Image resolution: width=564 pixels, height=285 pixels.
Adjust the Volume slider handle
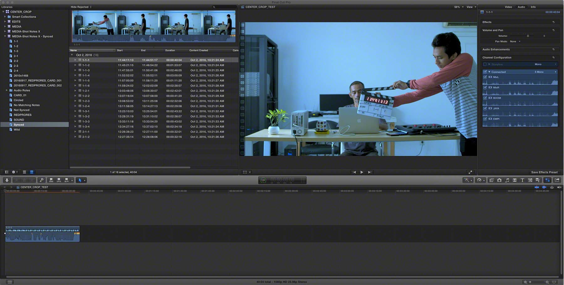(x=528, y=36)
